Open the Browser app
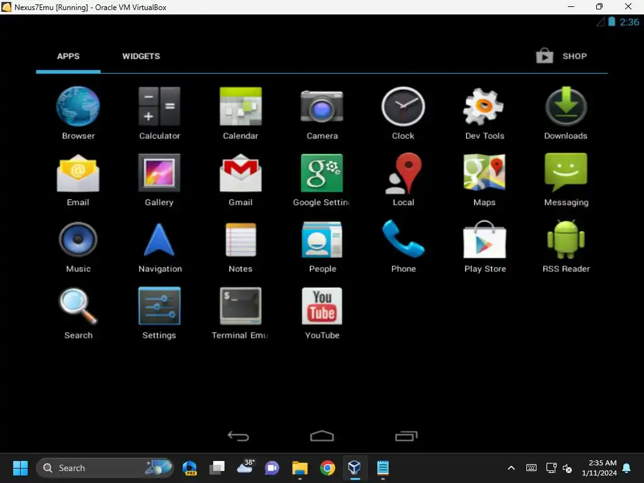 pyautogui.click(x=78, y=113)
